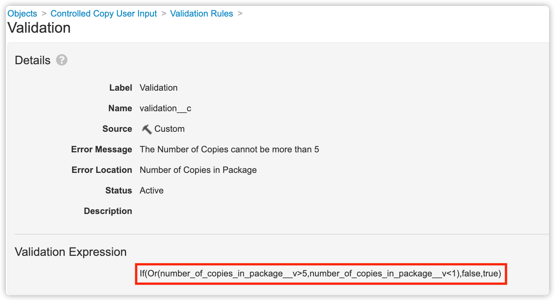Click the hammer icon next to Custom
The image size is (555, 301).
147,129
